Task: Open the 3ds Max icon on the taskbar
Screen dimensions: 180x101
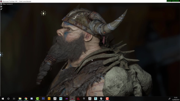Action: [x=96, y=98]
